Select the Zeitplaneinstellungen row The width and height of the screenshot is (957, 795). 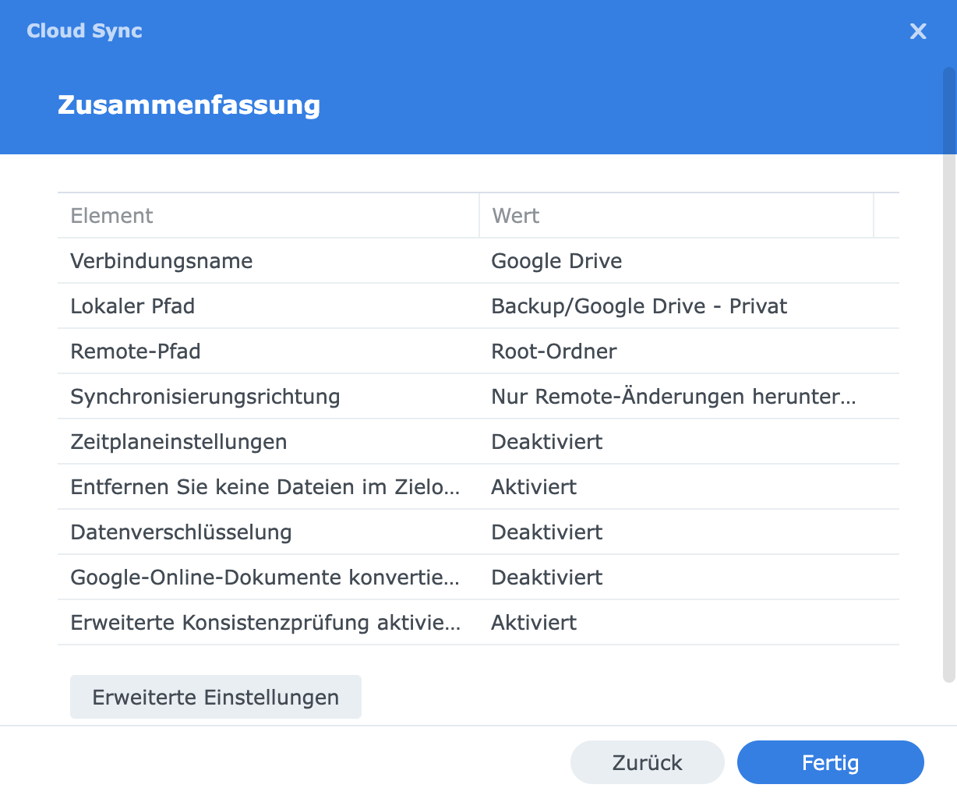178,442
